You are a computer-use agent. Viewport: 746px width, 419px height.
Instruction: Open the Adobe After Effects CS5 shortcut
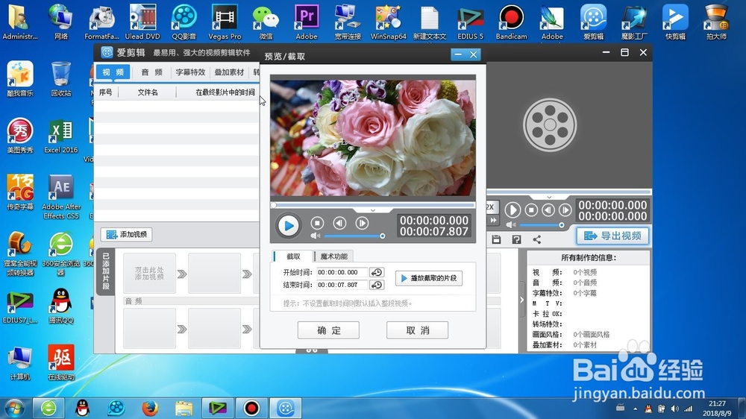click(x=61, y=196)
